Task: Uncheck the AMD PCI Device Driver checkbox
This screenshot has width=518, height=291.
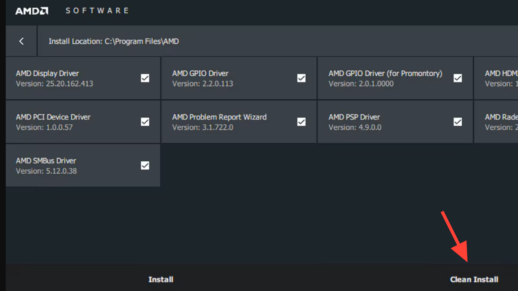Action: point(145,122)
